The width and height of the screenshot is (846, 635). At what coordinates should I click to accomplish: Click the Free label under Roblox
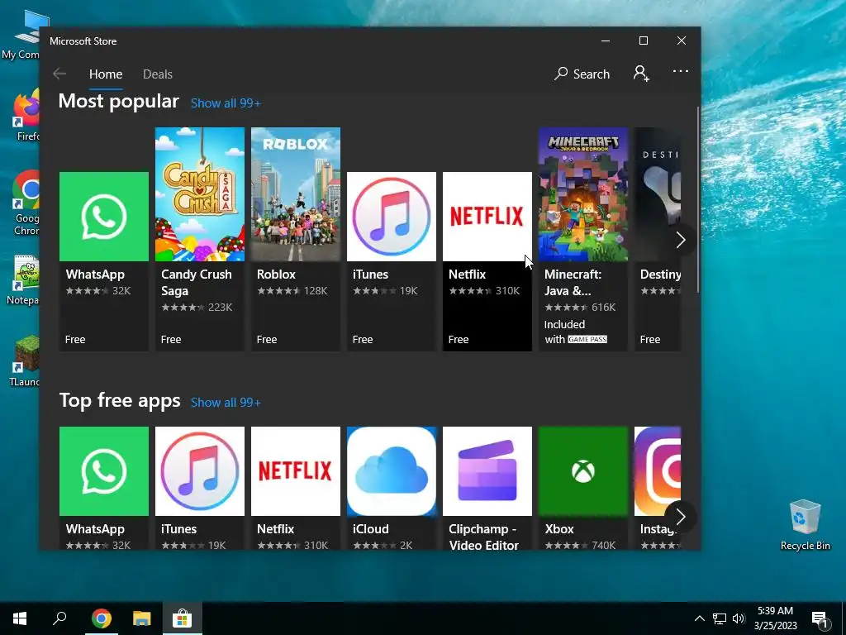(x=267, y=339)
